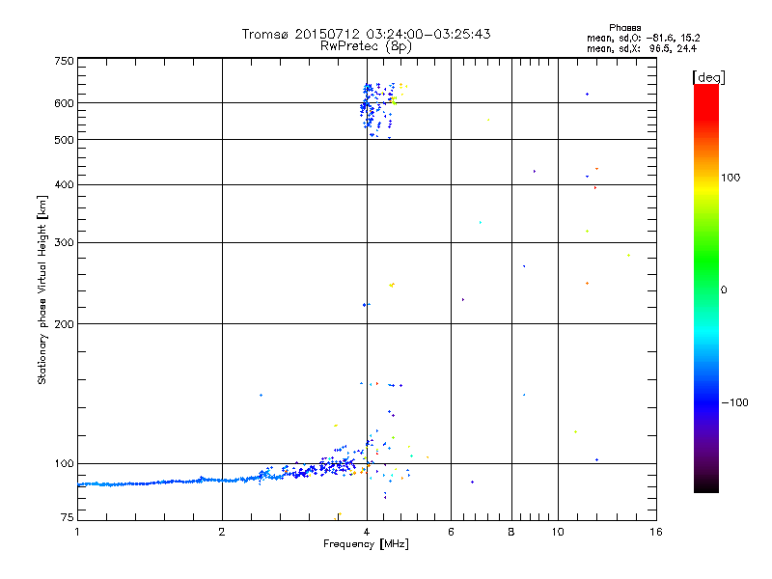The height and width of the screenshot is (579, 772).
Task: Click the x-axis tick label '8'
Action: [x=511, y=532]
